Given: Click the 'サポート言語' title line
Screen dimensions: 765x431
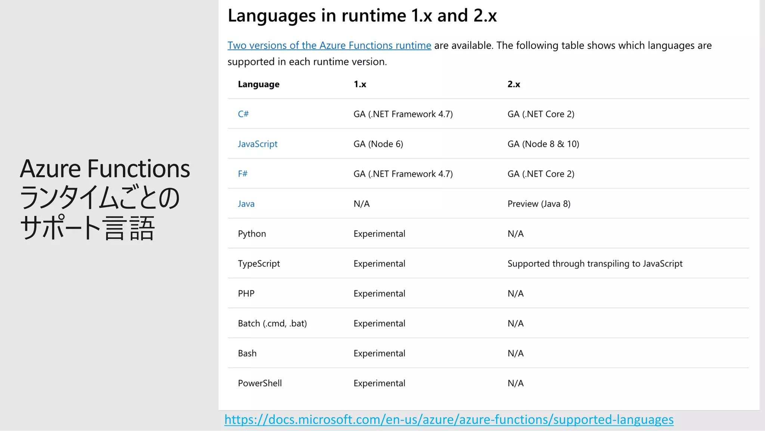Looking at the screenshot, I should pyautogui.click(x=87, y=227).
